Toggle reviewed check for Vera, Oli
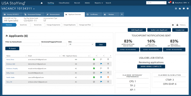This screenshot has width=191, height=96. point(94,82)
